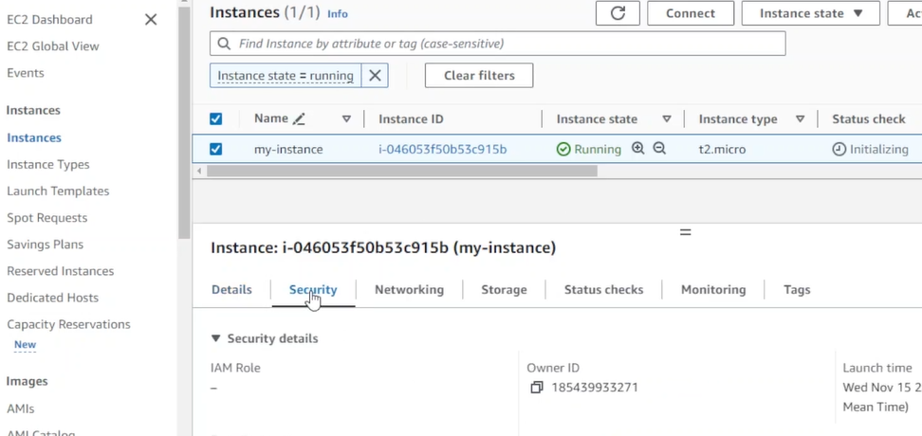Image resolution: width=922 pixels, height=436 pixels.
Task: Toggle the select-all checkbox in table header
Action: [216, 119]
